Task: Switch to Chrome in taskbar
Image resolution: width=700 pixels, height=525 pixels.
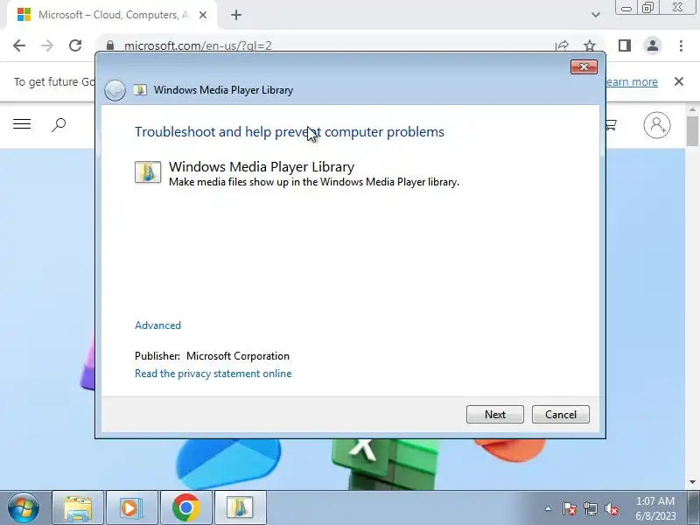Action: point(185,507)
